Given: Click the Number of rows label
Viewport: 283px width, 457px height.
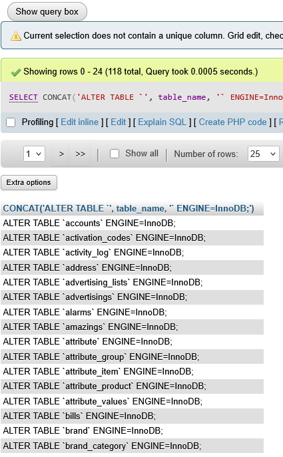Looking at the screenshot, I should click(206, 154).
